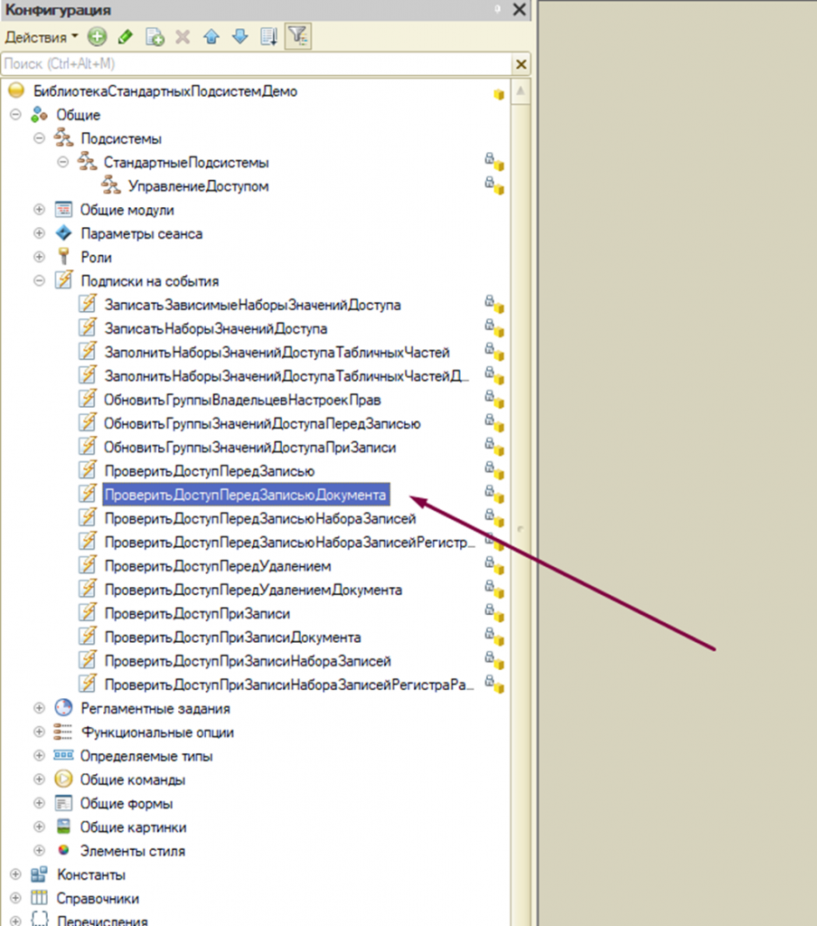This screenshot has height=926, width=817.
Task: Select ОбновитьГруппыВладельцевНастроекПрав item
Action: click(242, 400)
